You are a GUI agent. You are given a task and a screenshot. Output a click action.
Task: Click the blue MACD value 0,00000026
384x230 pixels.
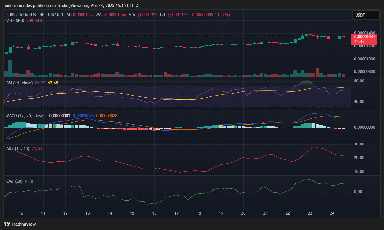click(83, 116)
